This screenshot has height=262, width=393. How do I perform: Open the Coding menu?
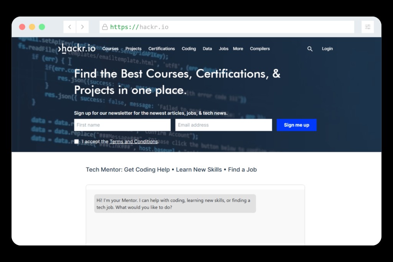click(x=189, y=49)
